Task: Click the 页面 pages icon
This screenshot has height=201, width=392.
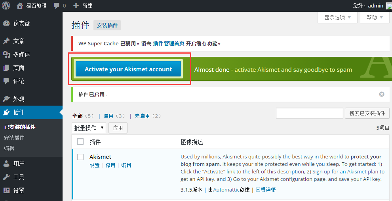Action: click(6, 68)
